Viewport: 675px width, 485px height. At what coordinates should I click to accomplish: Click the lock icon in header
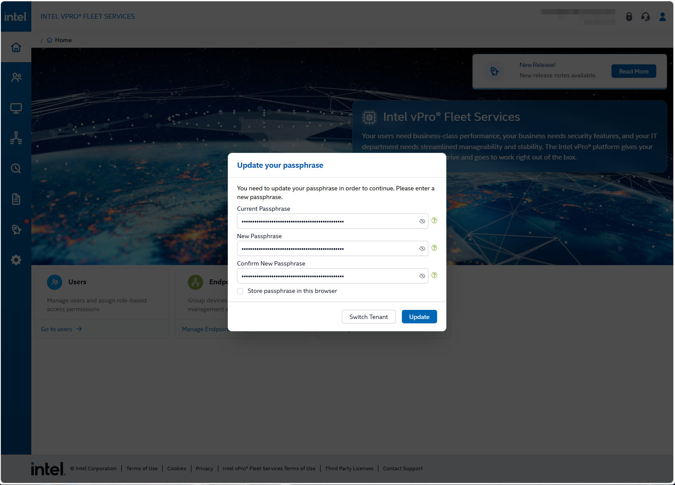[629, 17]
